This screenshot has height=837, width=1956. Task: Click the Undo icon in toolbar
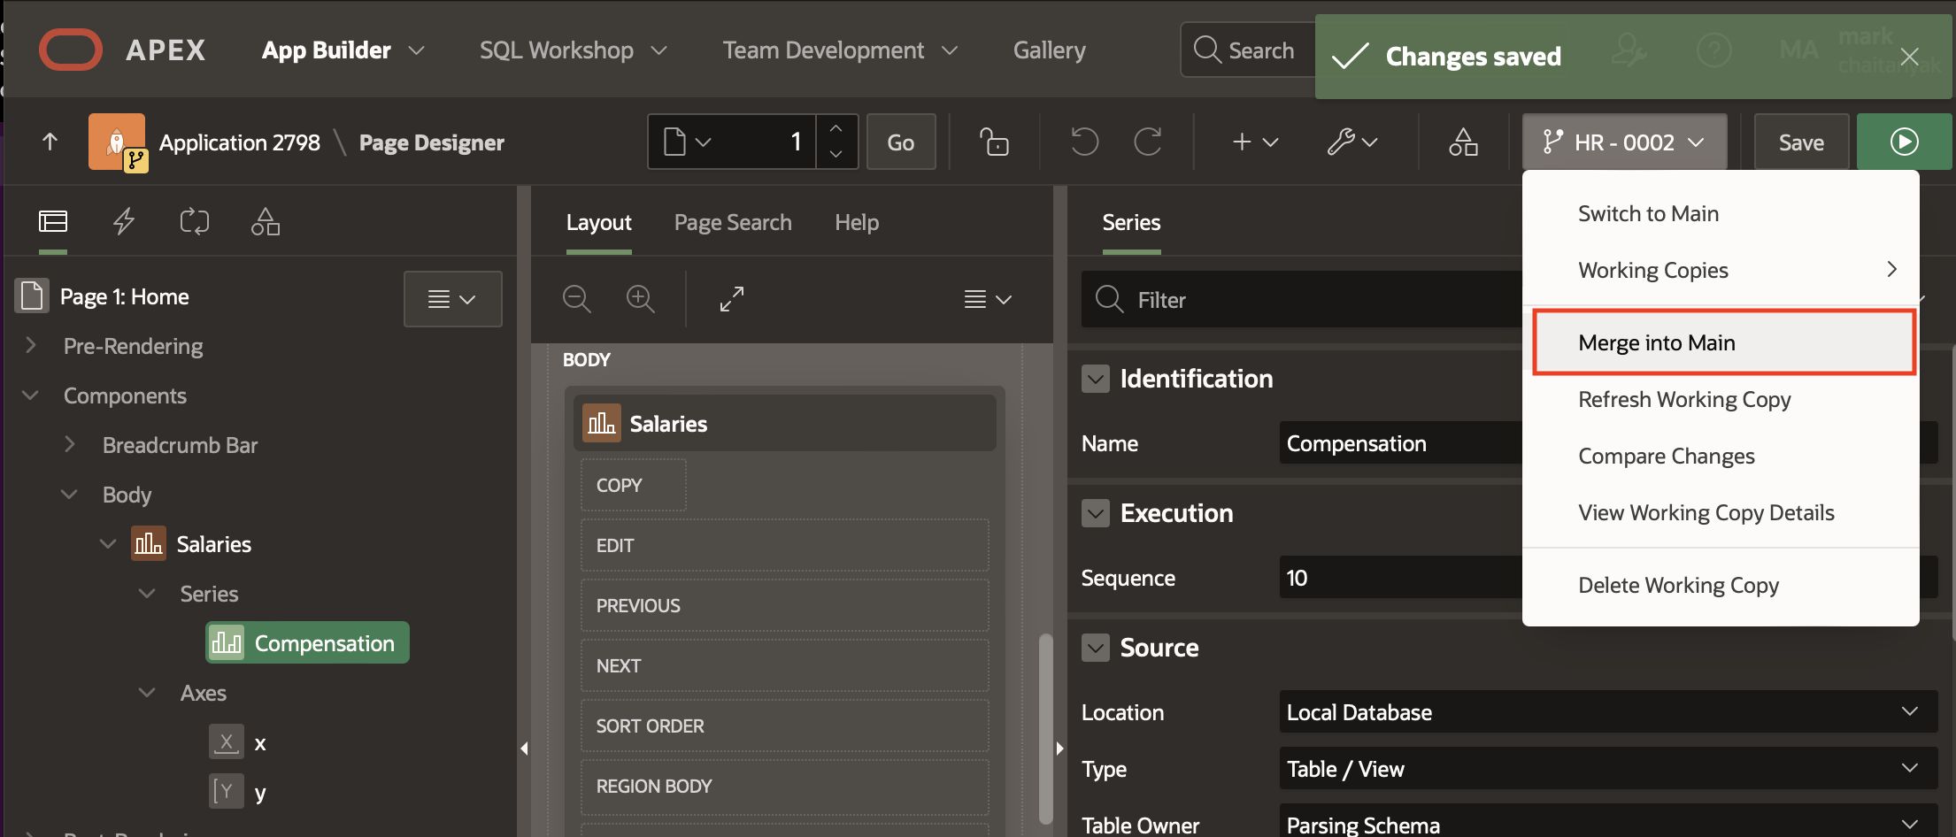point(1084,142)
